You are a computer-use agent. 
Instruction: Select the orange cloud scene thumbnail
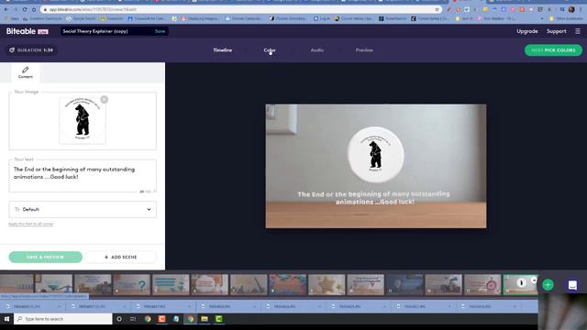point(210,285)
